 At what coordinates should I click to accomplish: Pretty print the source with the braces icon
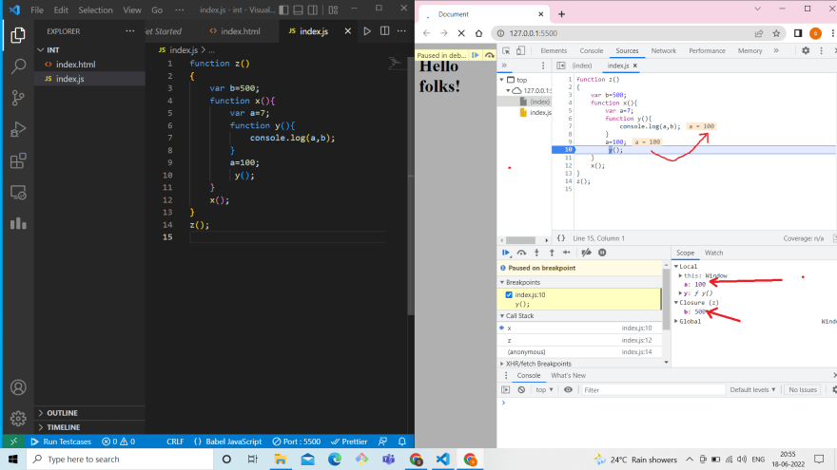[561, 238]
